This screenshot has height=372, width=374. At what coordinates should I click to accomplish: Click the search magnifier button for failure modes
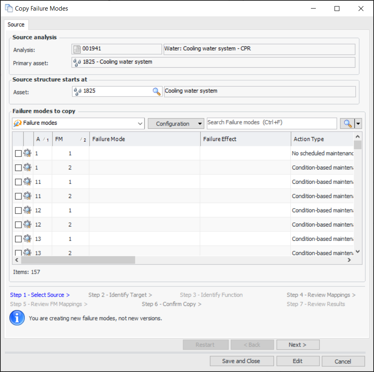tap(348, 123)
